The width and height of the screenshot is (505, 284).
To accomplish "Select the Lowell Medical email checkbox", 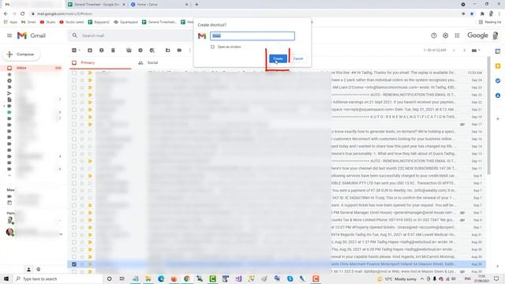I will pyautogui.click(x=74, y=235).
